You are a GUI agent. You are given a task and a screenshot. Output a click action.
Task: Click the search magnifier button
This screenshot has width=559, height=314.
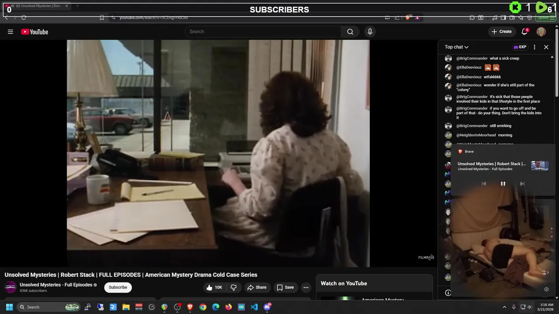(x=350, y=31)
